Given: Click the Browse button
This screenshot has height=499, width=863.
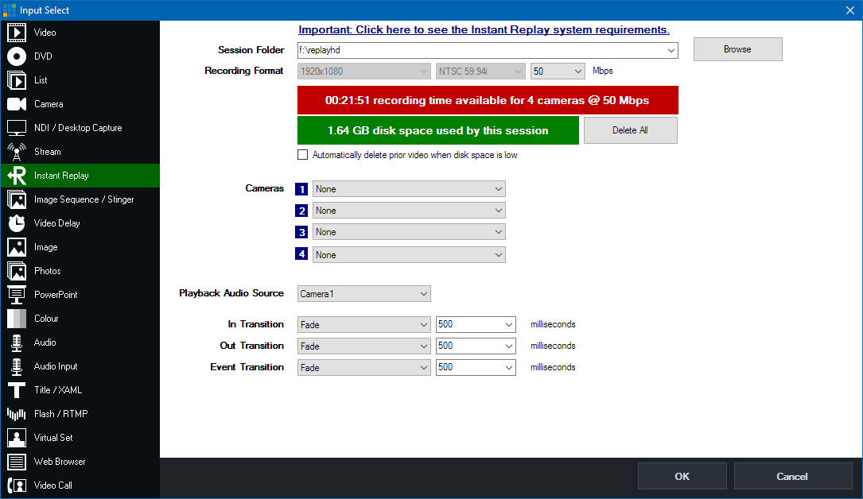Looking at the screenshot, I should tap(737, 49).
